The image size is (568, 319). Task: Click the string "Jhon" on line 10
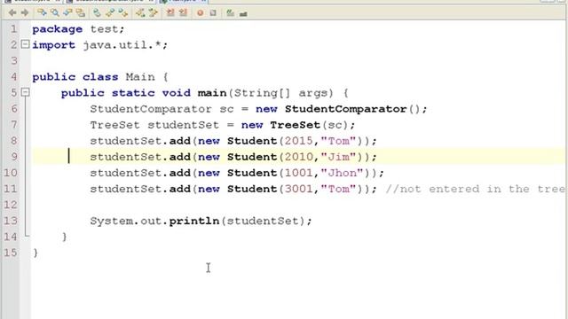pos(342,173)
